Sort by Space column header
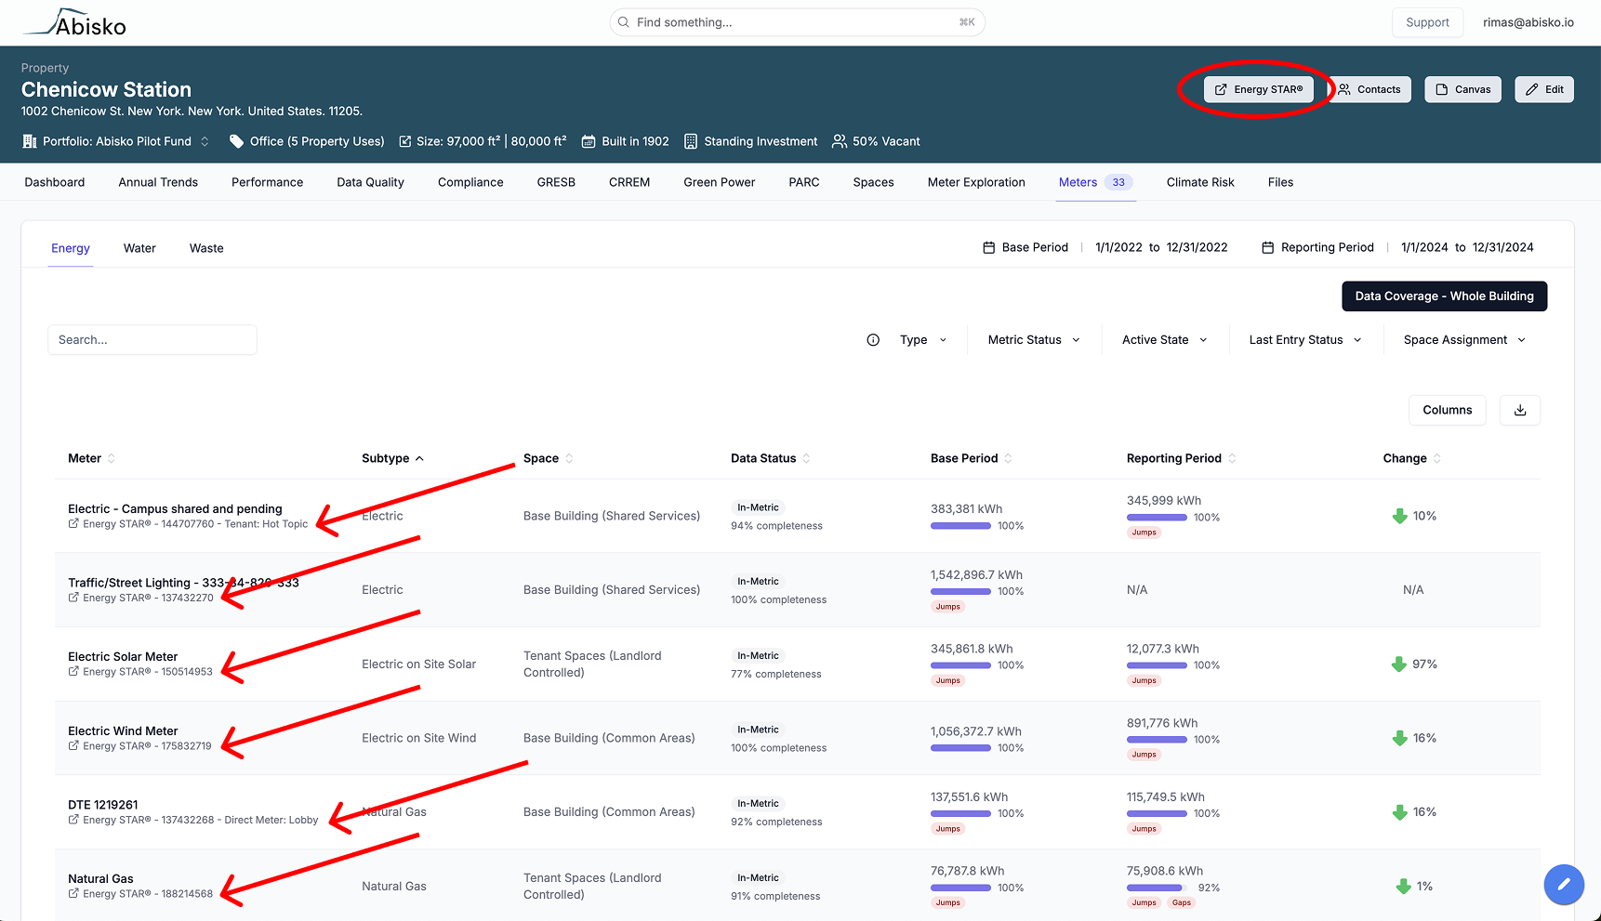The width and height of the screenshot is (1601, 921). [548, 458]
